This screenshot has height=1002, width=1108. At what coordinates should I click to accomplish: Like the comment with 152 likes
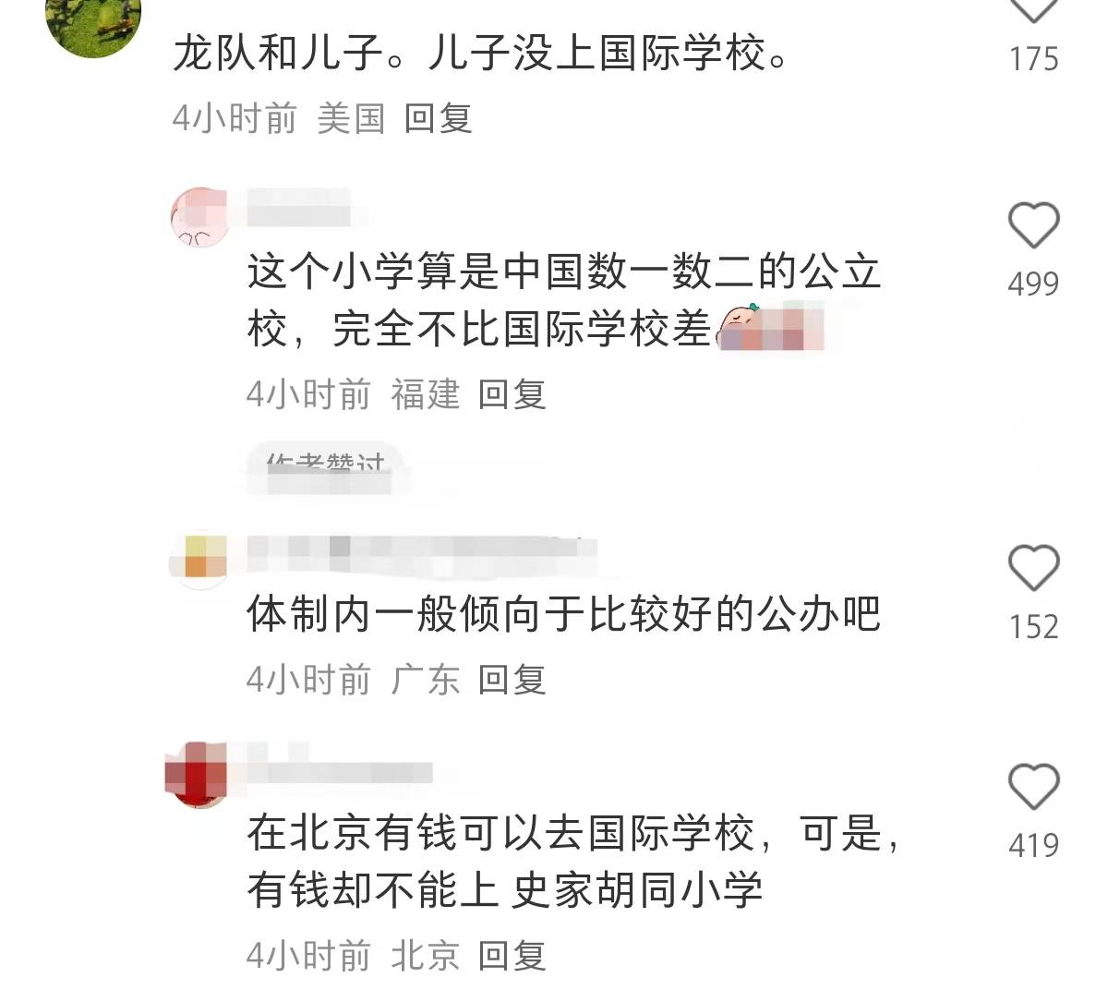(1033, 568)
